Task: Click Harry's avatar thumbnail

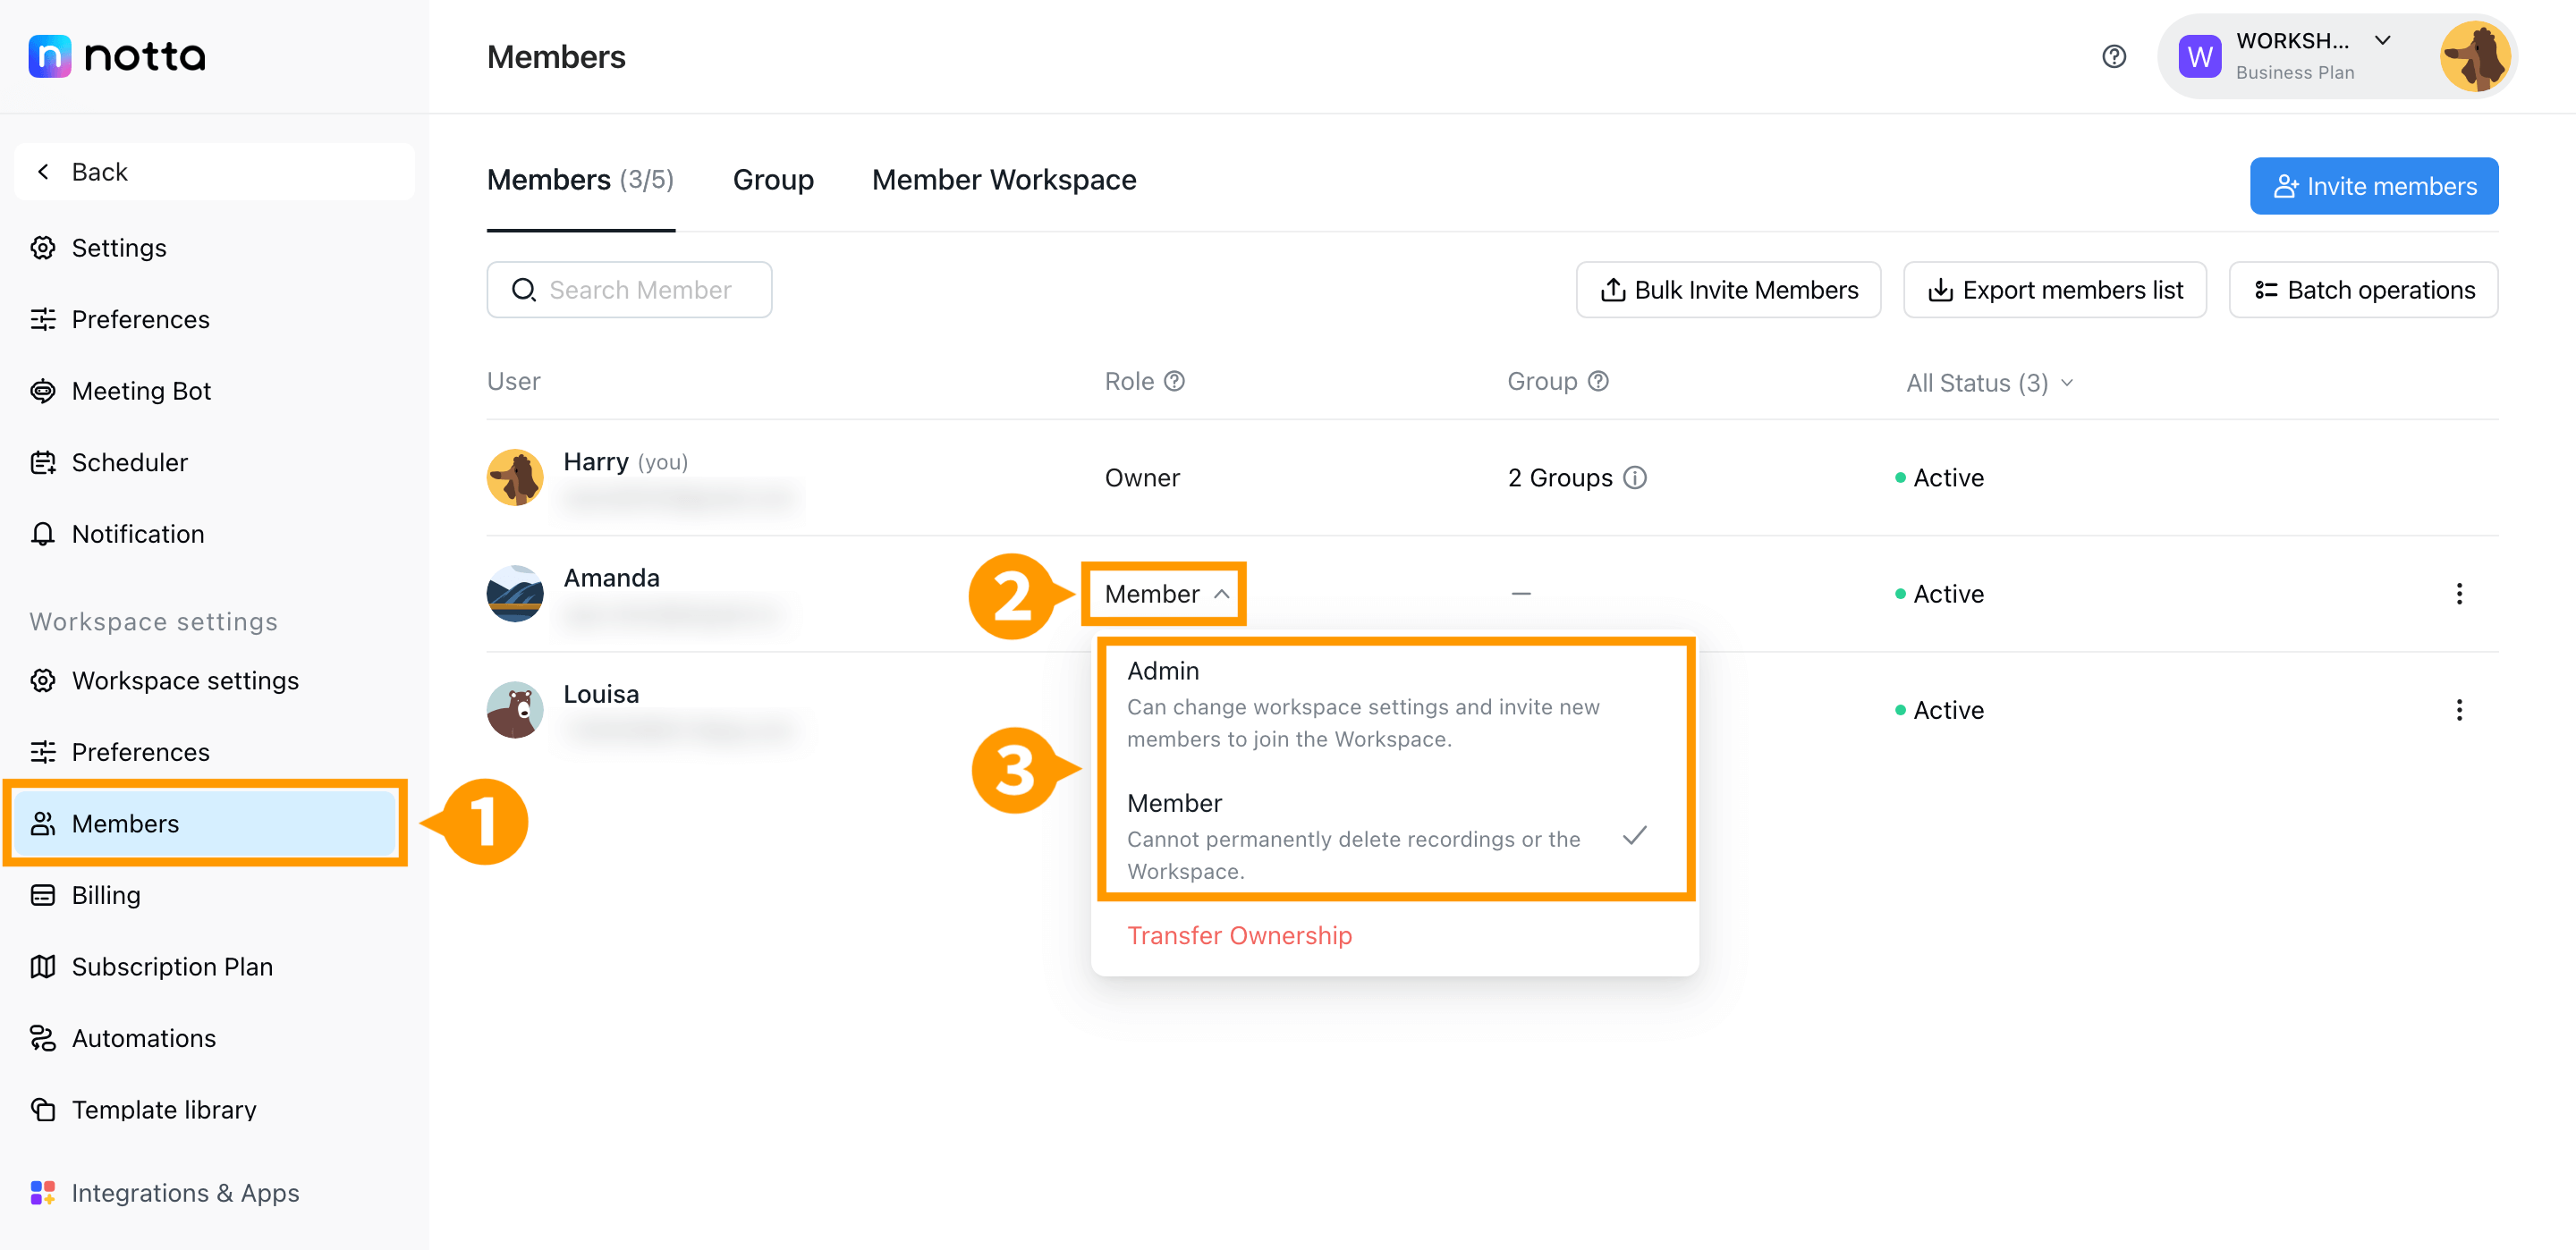Action: coord(515,478)
